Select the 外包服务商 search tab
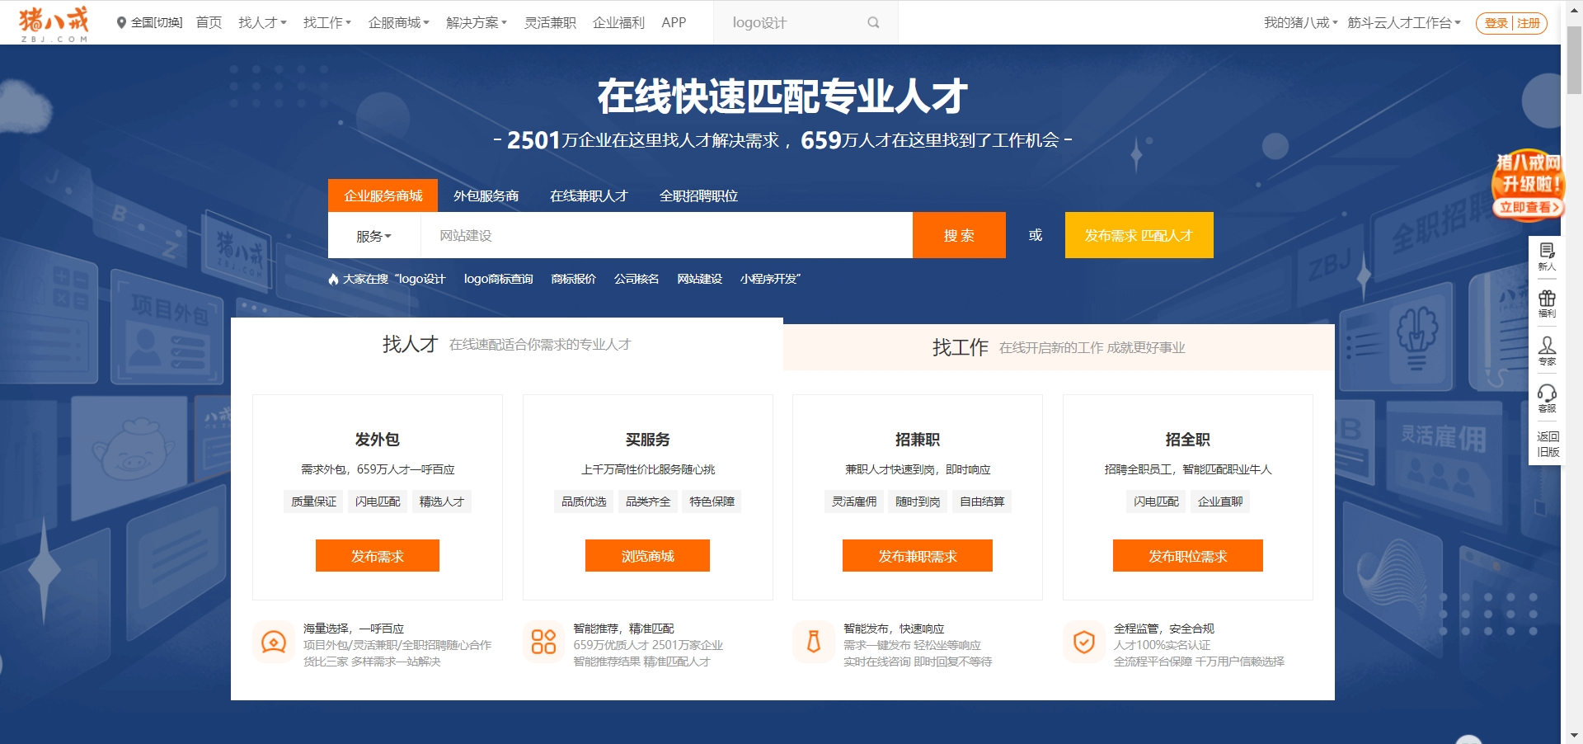This screenshot has width=1583, height=744. [486, 195]
